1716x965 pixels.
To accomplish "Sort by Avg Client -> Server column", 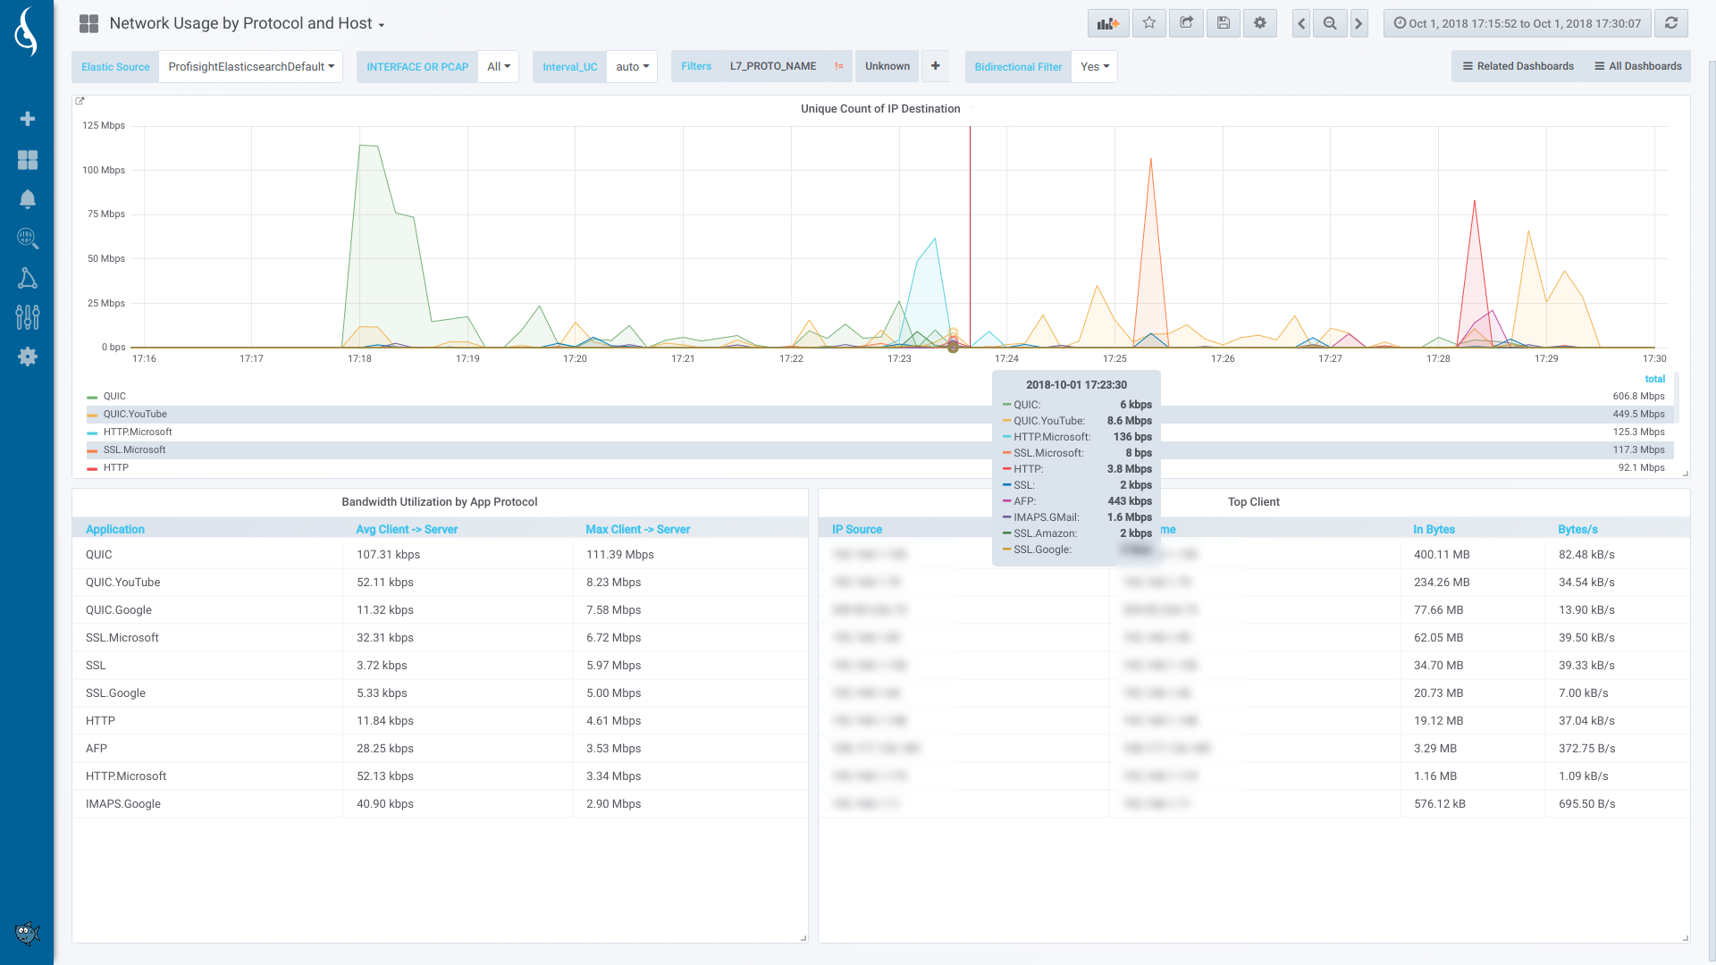I will [x=407, y=530].
